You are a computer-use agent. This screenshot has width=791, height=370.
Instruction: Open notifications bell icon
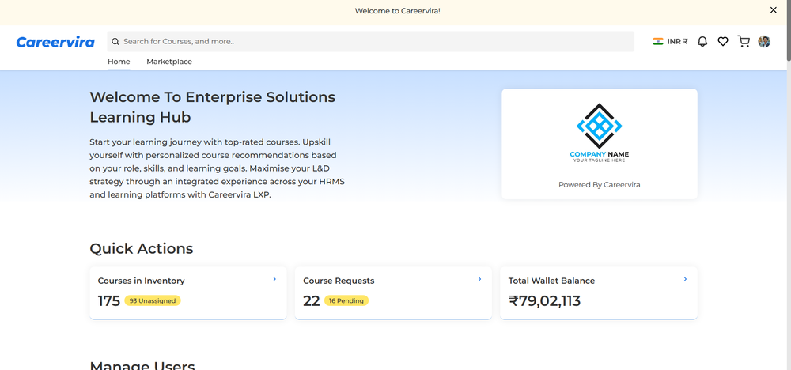pos(702,41)
